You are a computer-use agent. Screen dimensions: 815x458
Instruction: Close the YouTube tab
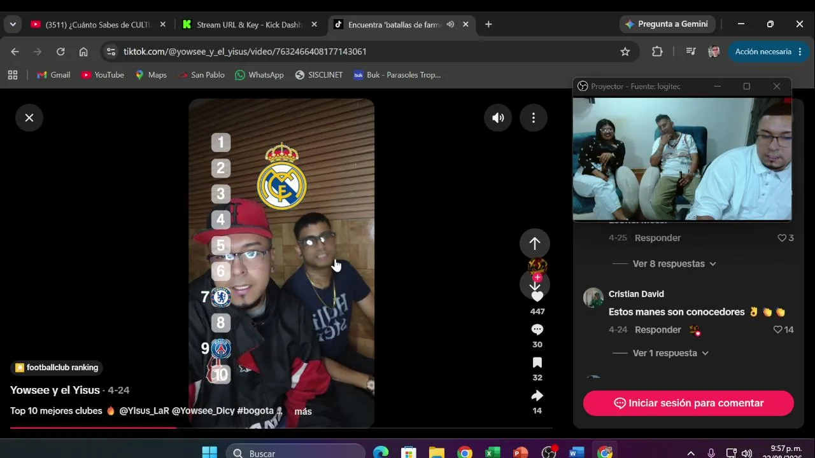coord(162,25)
